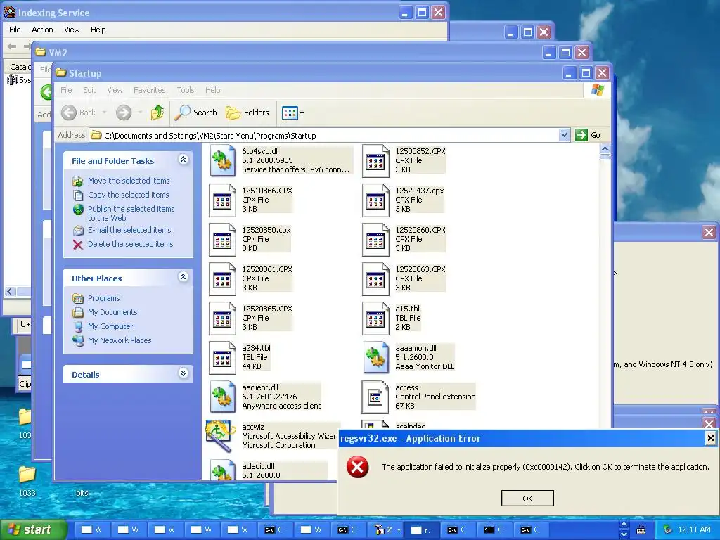This screenshot has width=720, height=540.
Task: Click OK in regsvr32.exe error dialog
Action: click(527, 499)
